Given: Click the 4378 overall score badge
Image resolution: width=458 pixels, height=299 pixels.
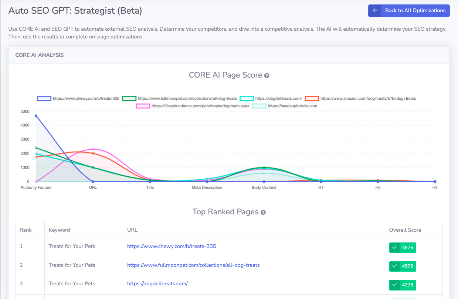Looking at the screenshot, I should (x=403, y=285).
